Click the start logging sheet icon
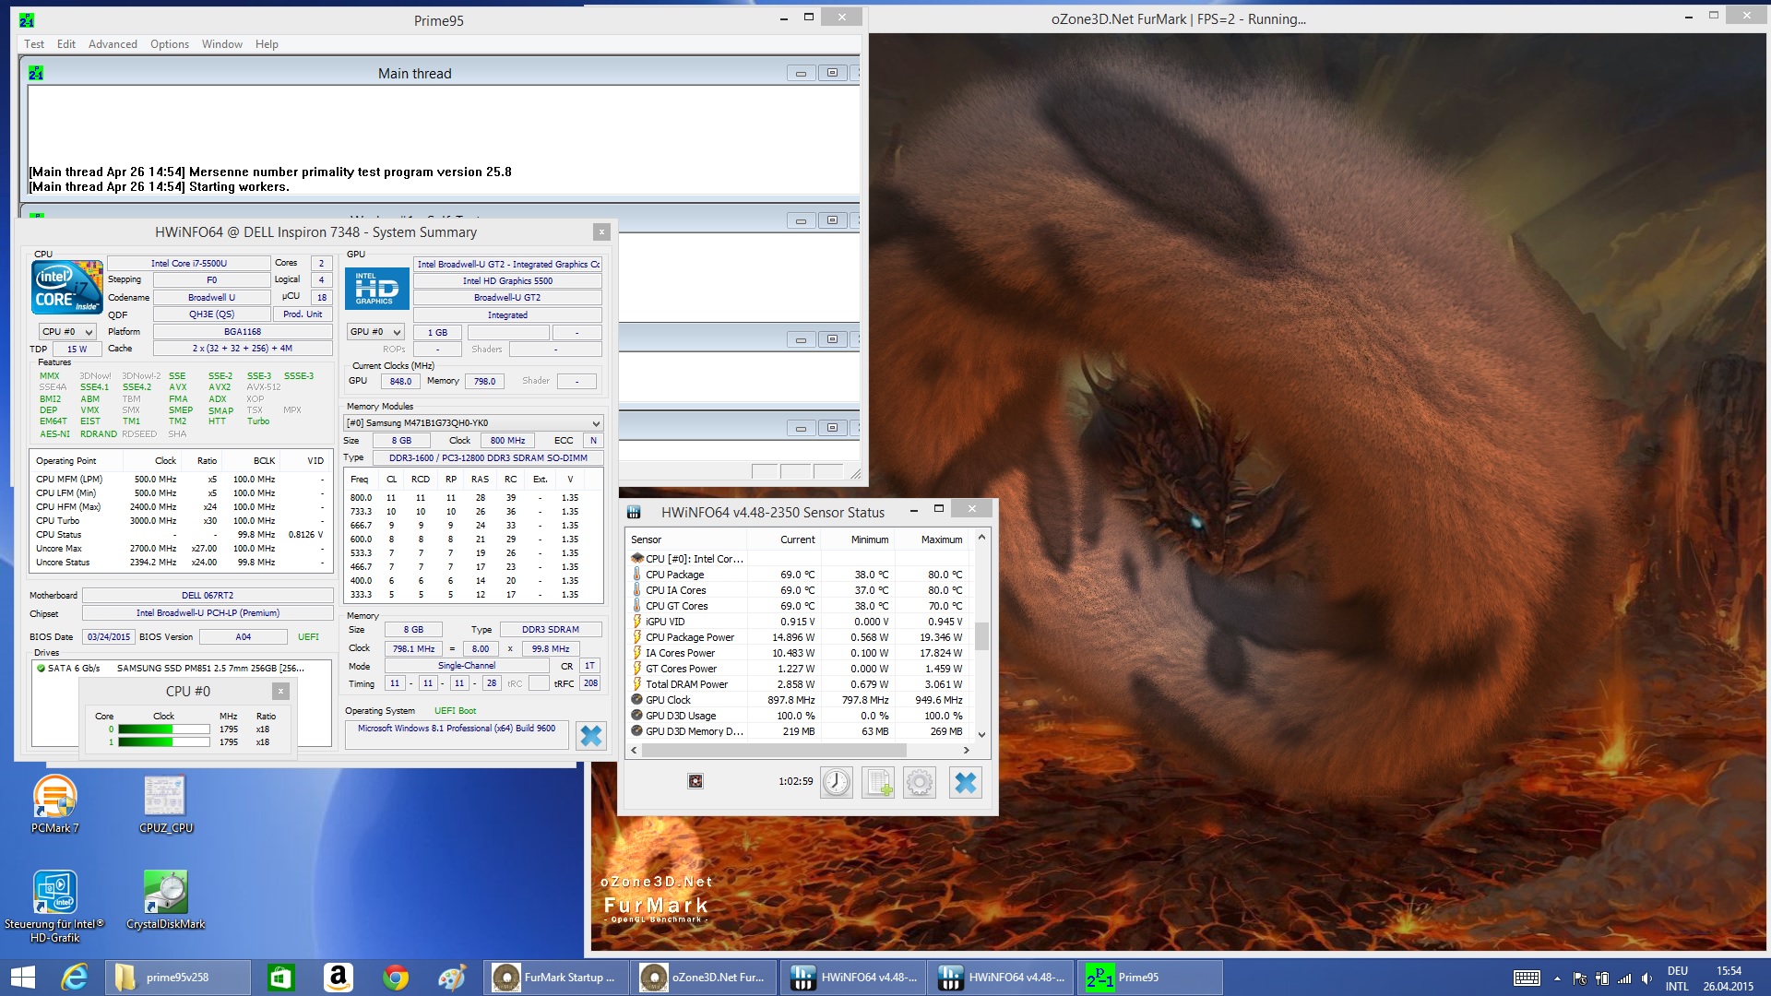The height and width of the screenshot is (996, 1771). click(877, 782)
